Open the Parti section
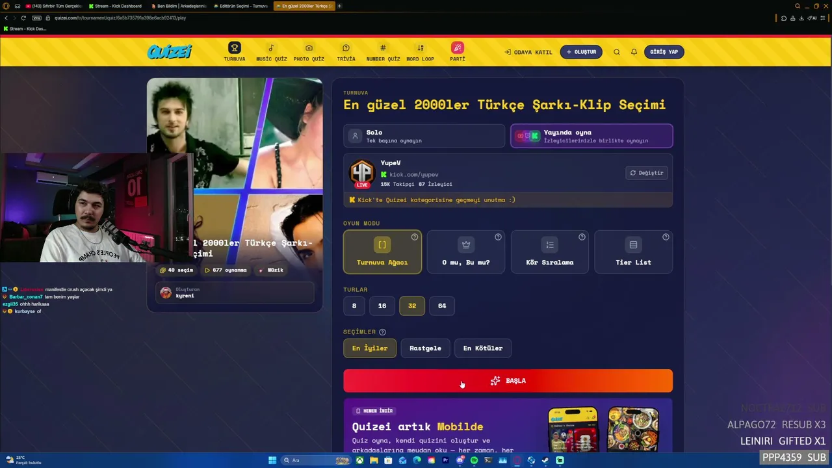This screenshot has width=832, height=468. (x=458, y=52)
